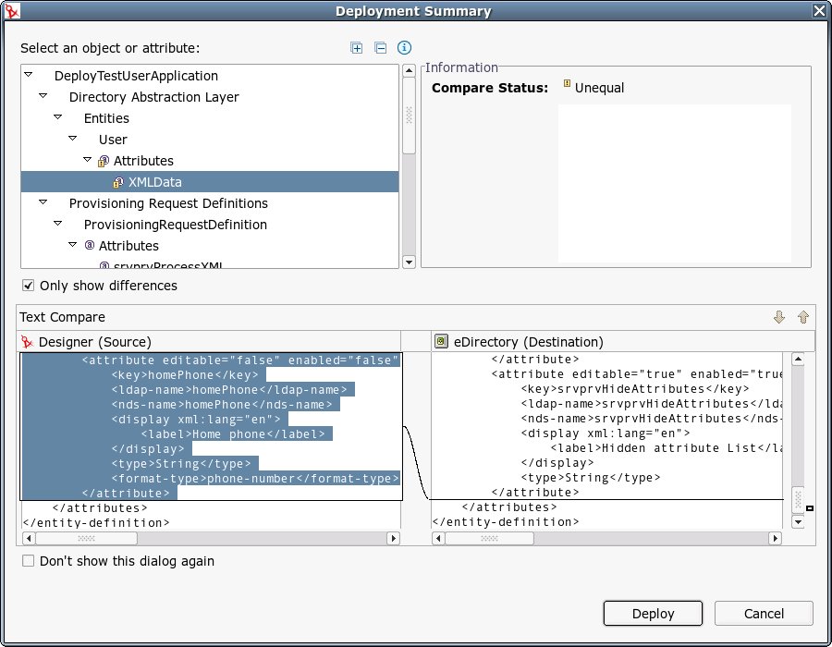Click destination pane vertical scrollbar thumb
The height and width of the screenshot is (647, 832).
pyautogui.click(x=798, y=500)
